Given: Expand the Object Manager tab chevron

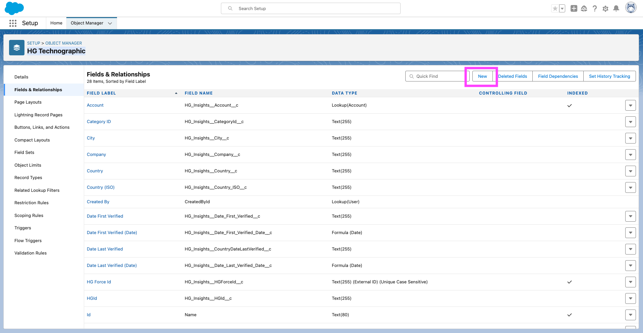Looking at the screenshot, I should click(110, 23).
